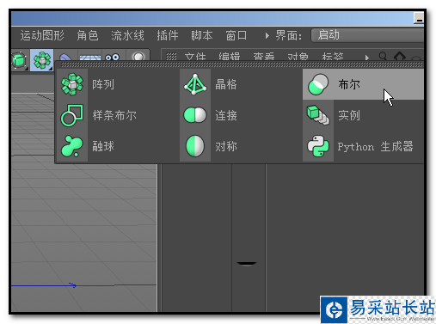This screenshot has height=324, width=436.
Task: Select the 阵列 (Array) generator icon
Action: click(72, 84)
